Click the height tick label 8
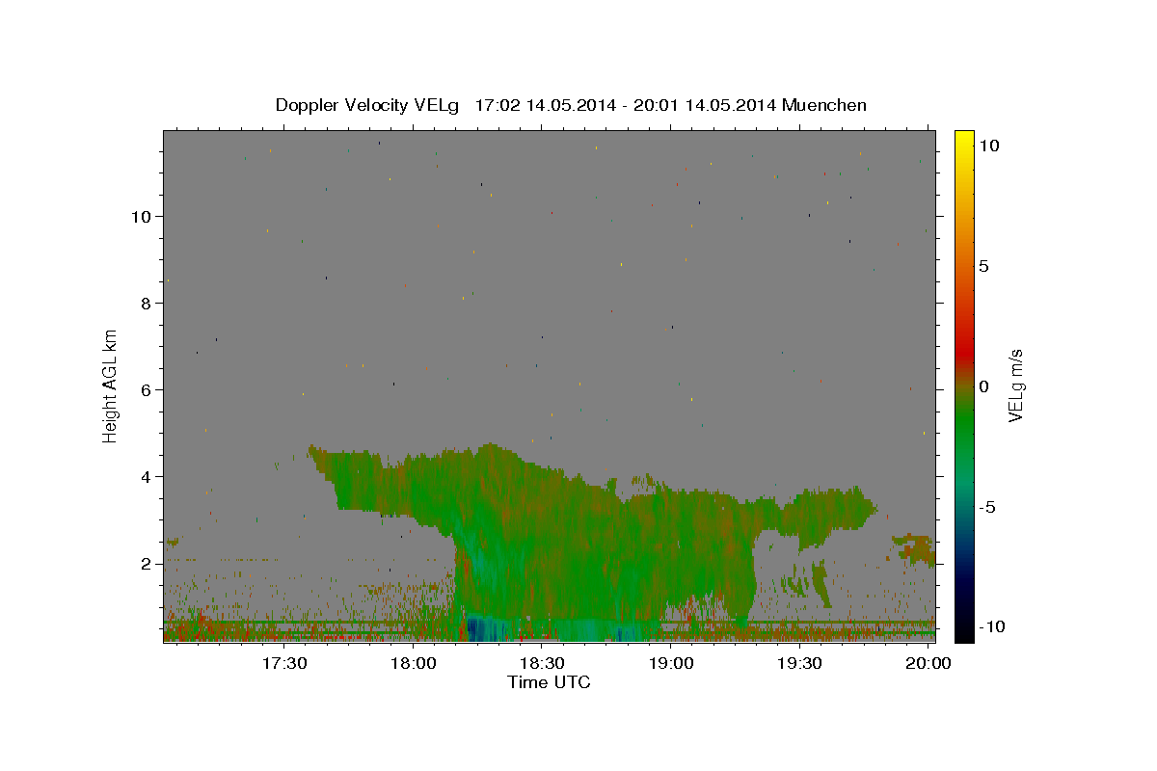The width and height of the screenshot is (1157, 771). click(145, 304)
